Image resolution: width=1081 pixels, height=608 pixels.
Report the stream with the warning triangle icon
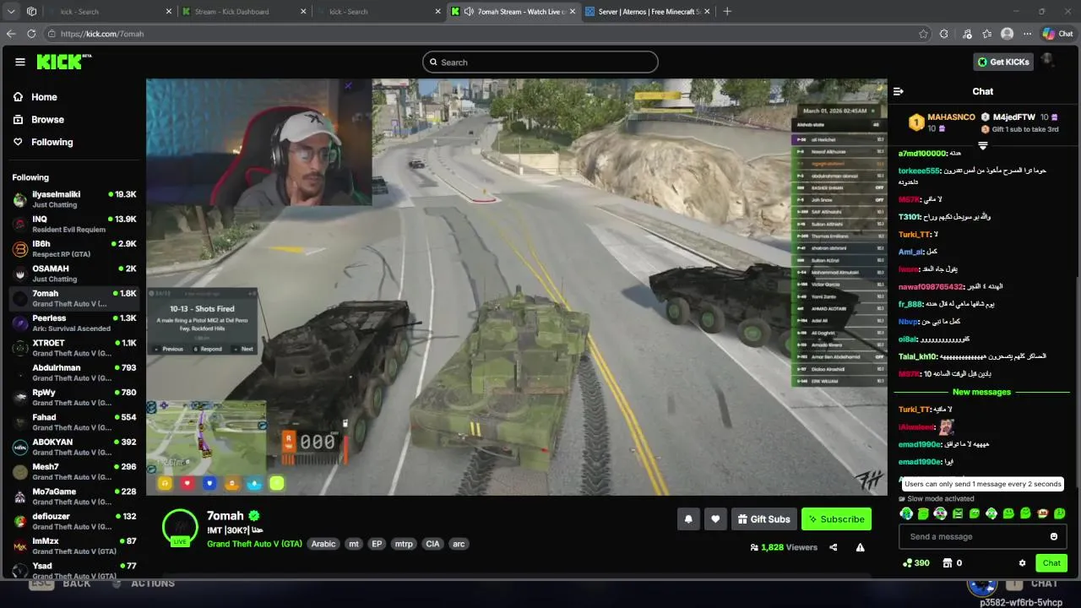pos(860,547)
